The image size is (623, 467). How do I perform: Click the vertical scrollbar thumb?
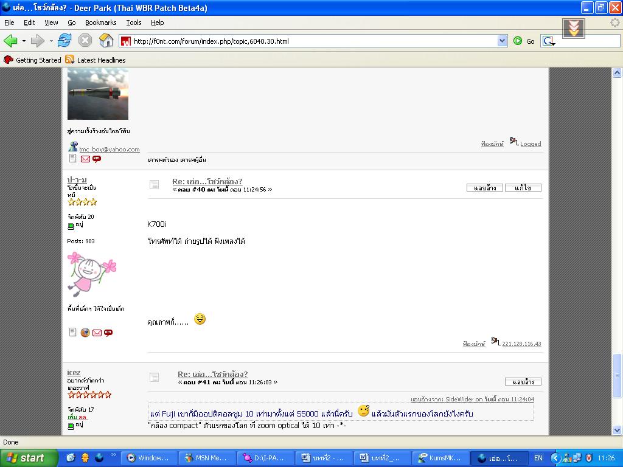pyautogui.click(x=617, y=376)
